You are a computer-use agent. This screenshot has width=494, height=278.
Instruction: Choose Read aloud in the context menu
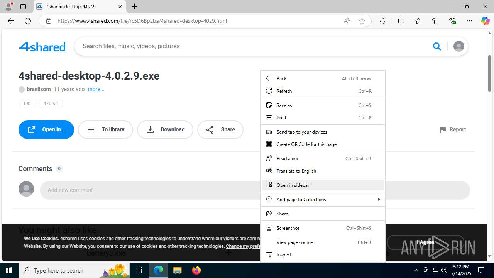[323, 158]
